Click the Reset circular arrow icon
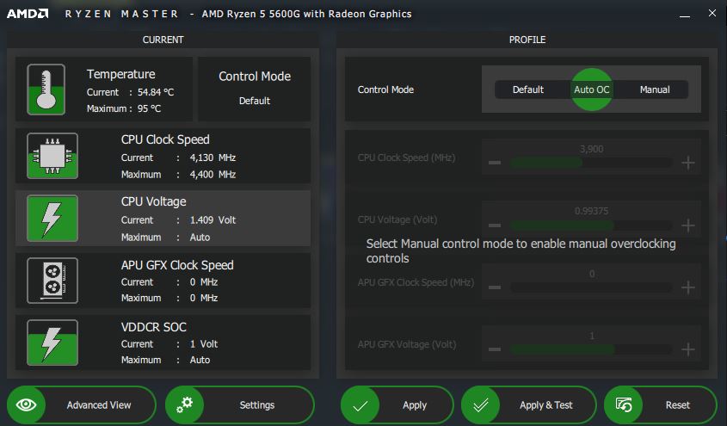727x426 pixels. coord(625,404)
